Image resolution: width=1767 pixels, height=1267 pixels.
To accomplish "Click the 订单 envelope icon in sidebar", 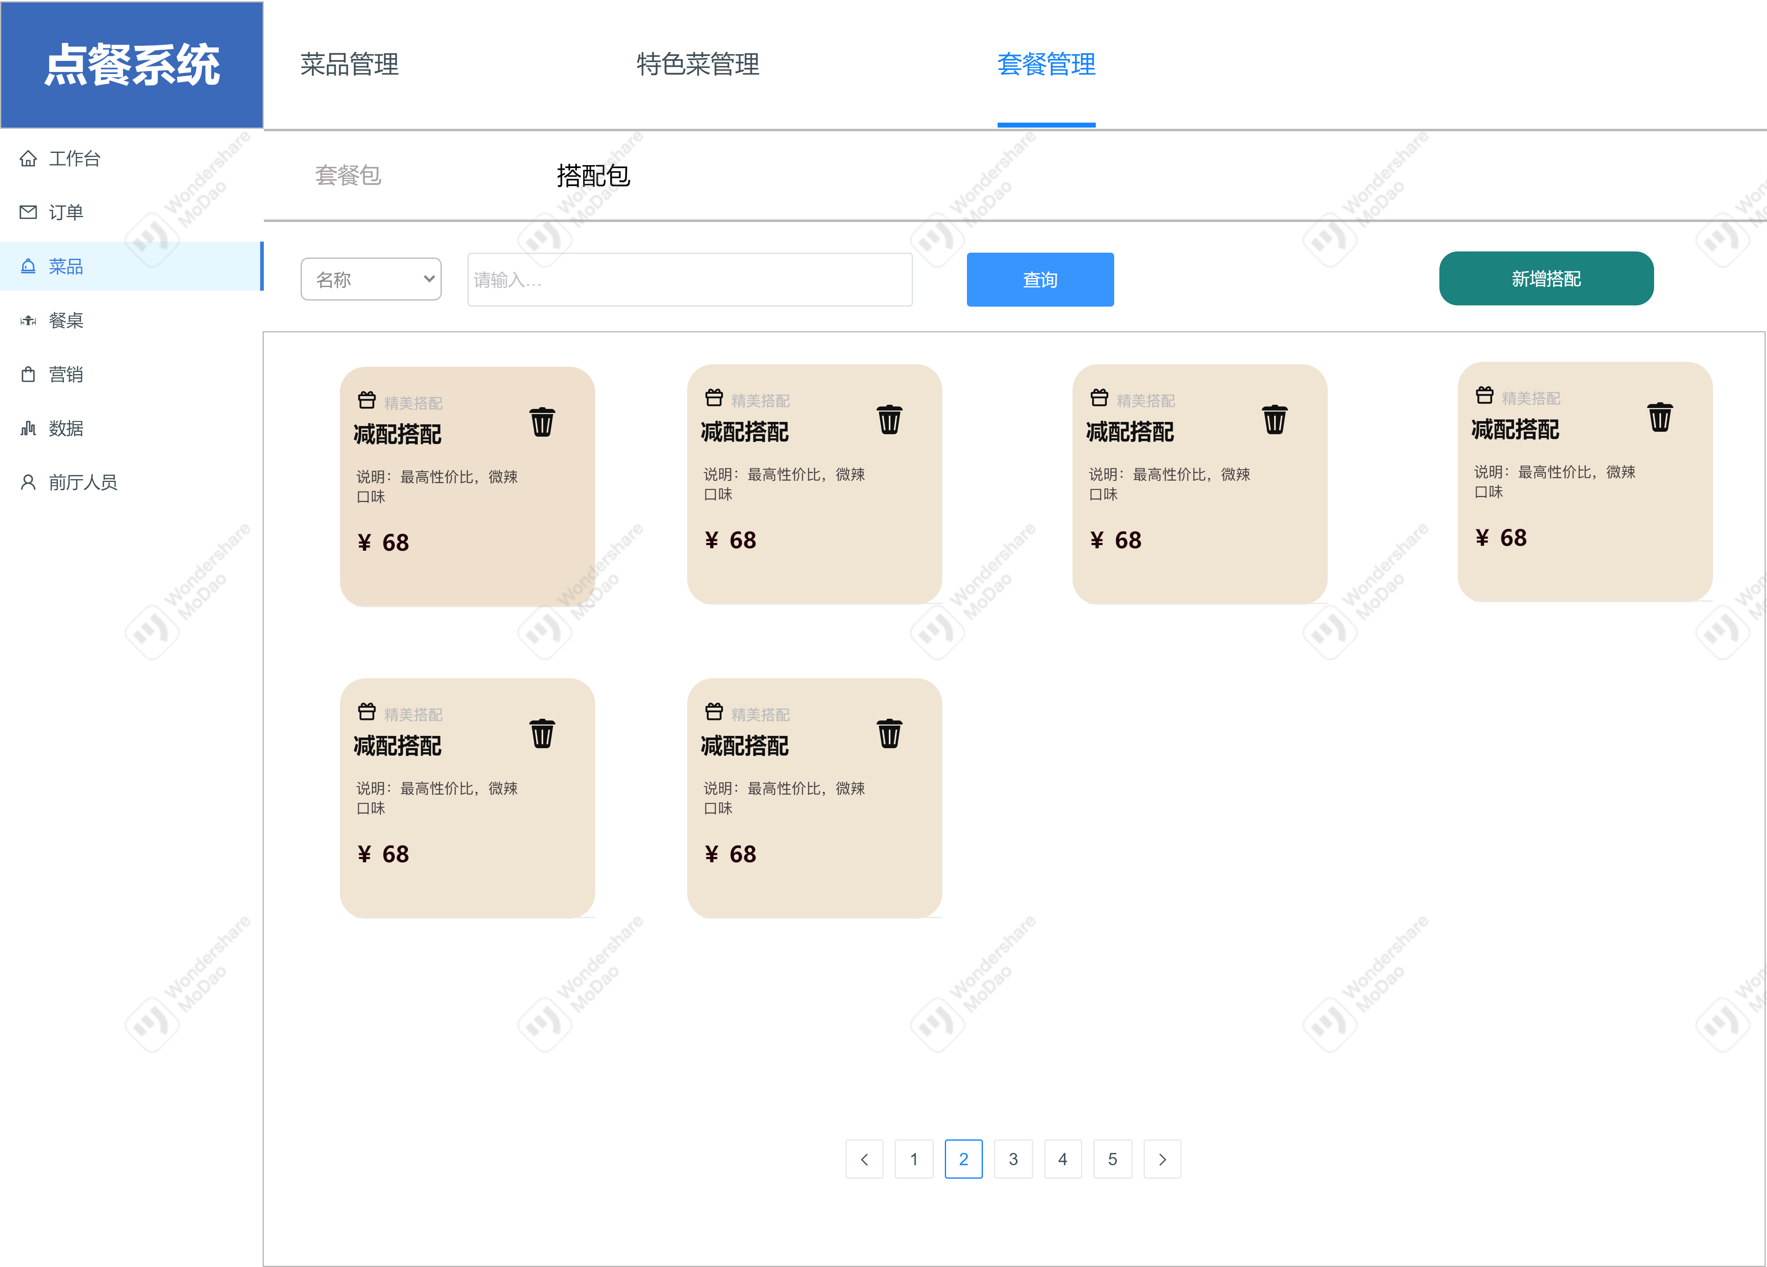I will point(28,212).
